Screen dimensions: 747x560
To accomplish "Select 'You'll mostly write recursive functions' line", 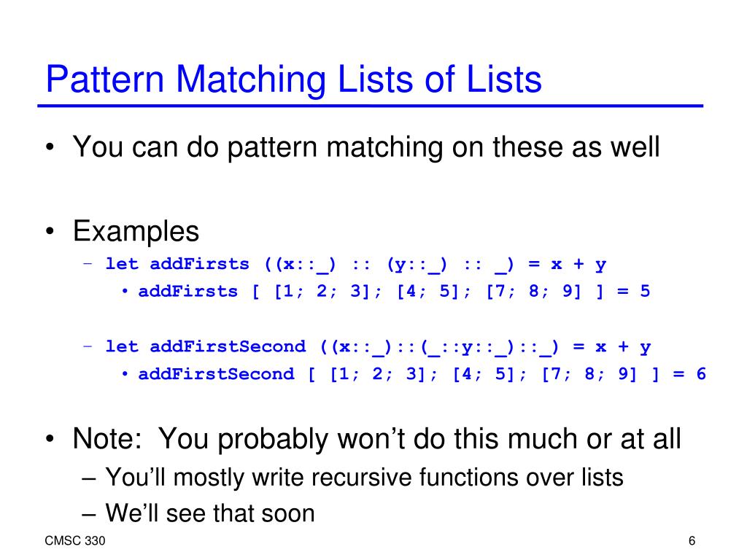I will (x=364, y=478).
